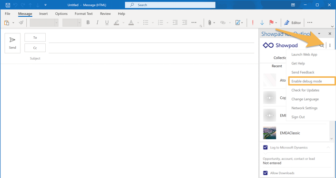Apply font color A button

point(131,22)
